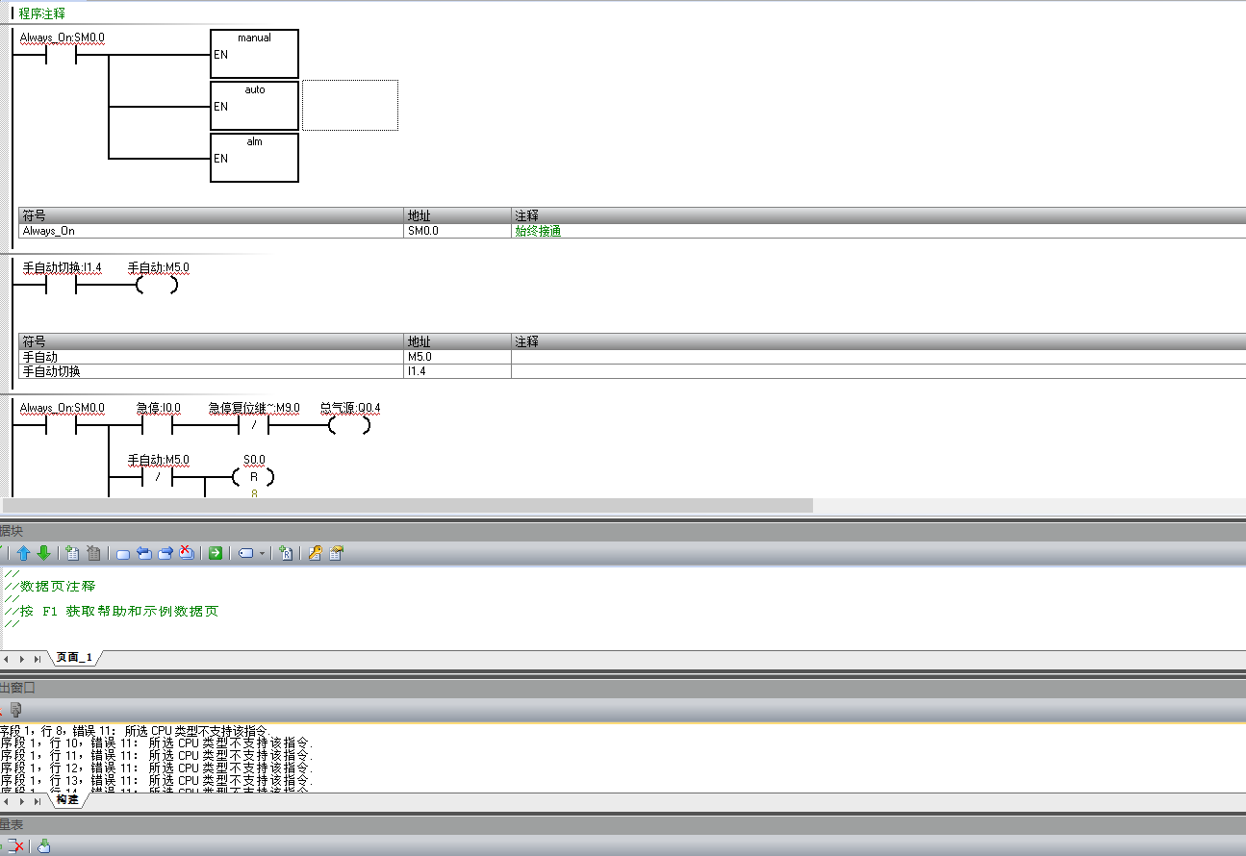1246x856 pixels.
Task: Switch to the 页面_1 data page tab
Action: coord(74,658)
